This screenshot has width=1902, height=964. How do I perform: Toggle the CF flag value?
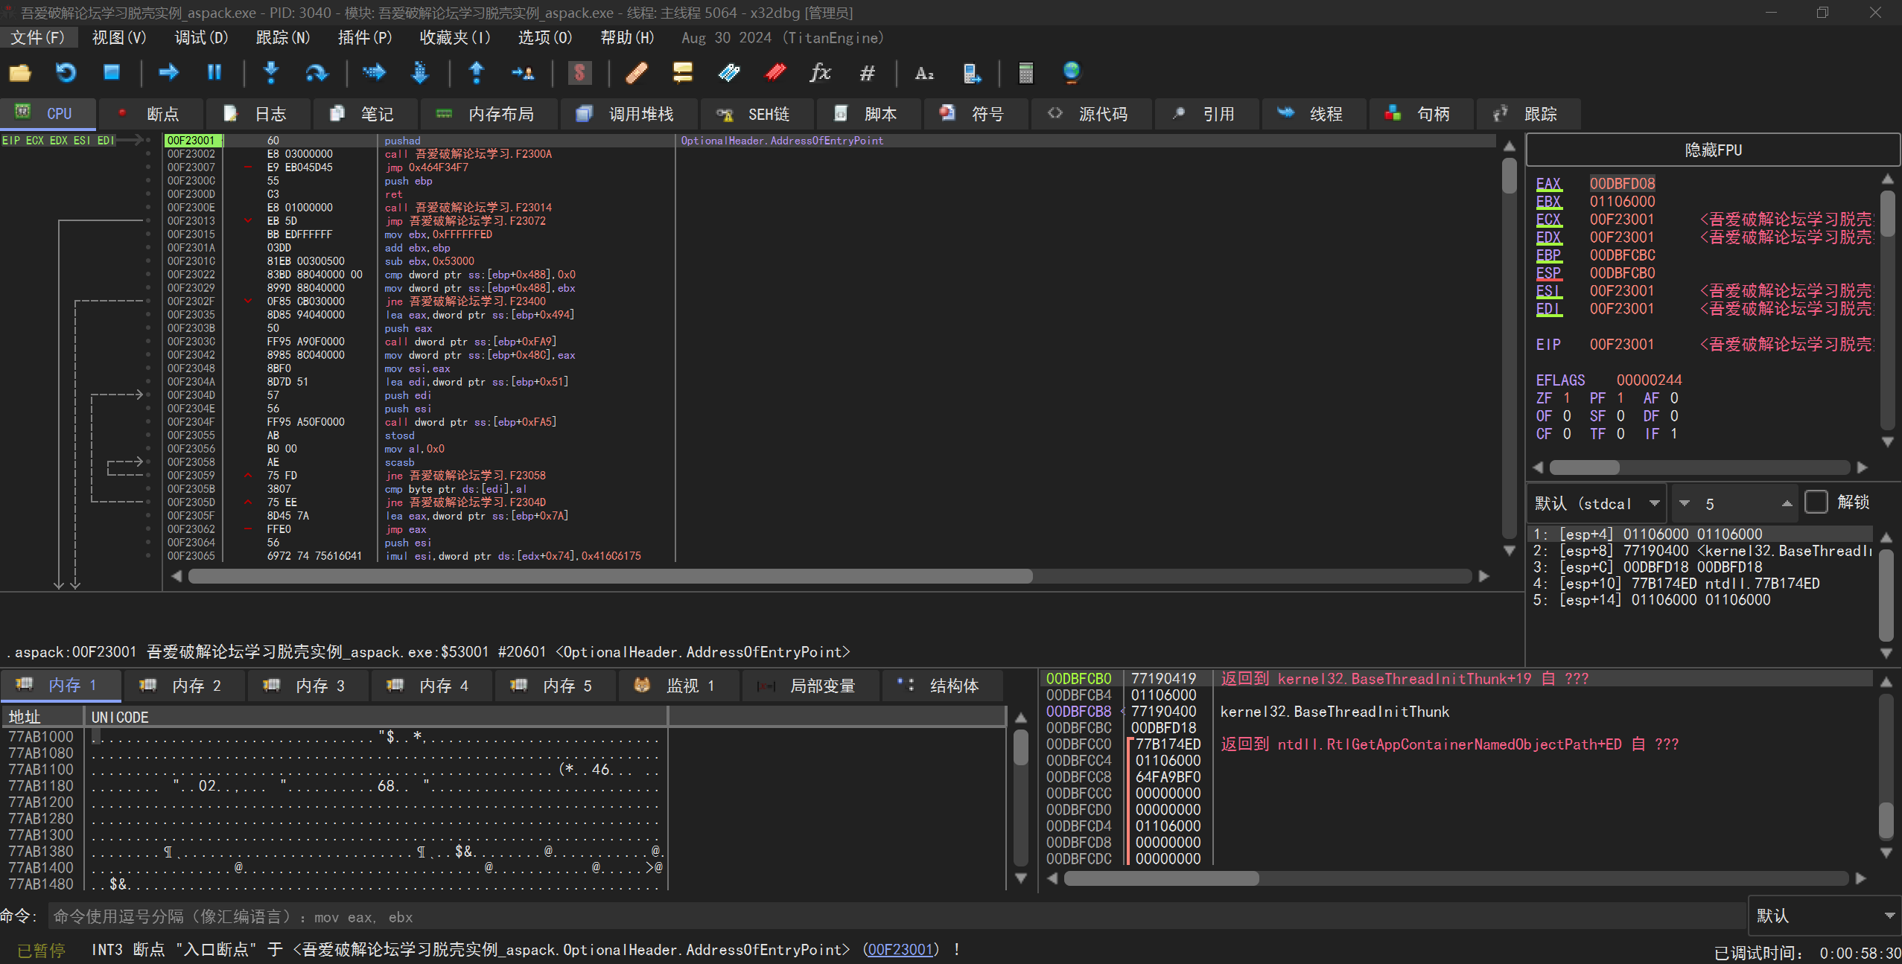1567,434
